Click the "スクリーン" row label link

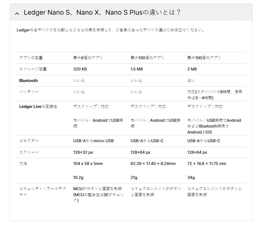pos(26,152)
